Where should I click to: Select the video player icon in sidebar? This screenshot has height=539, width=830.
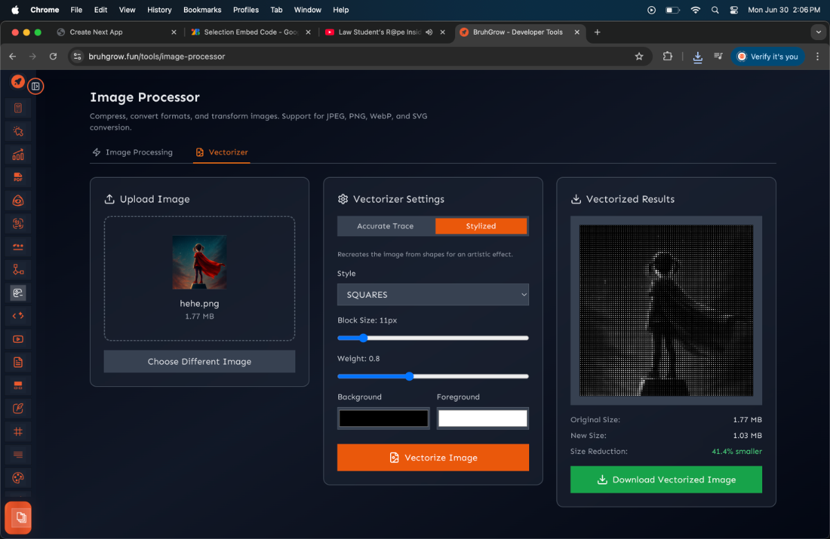(x=18, y=339)
